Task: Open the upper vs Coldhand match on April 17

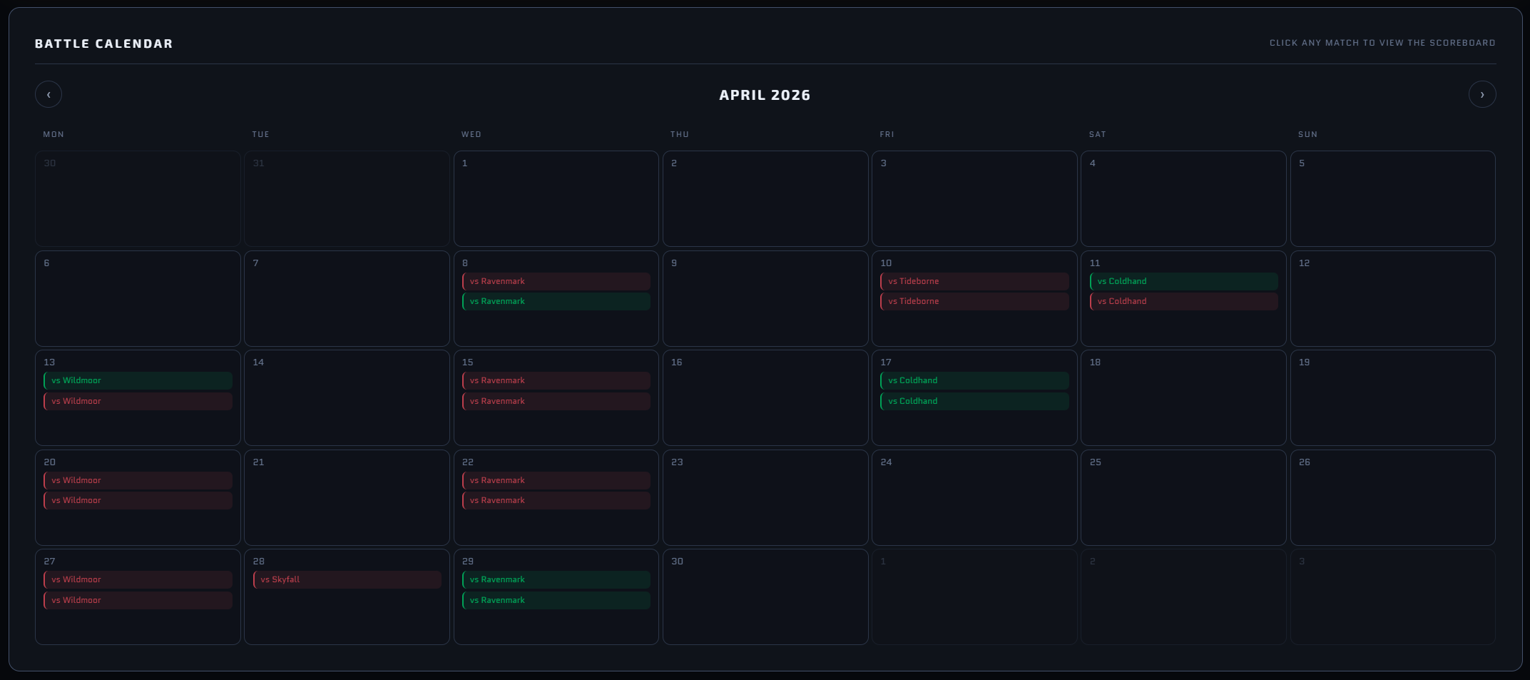Action: coord(974,380)
